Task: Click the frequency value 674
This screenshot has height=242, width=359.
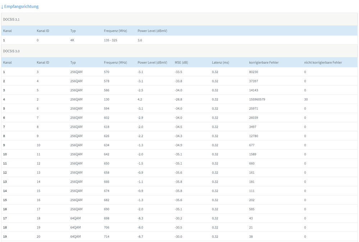Action: pyautogui.click(x=107, y=191)
